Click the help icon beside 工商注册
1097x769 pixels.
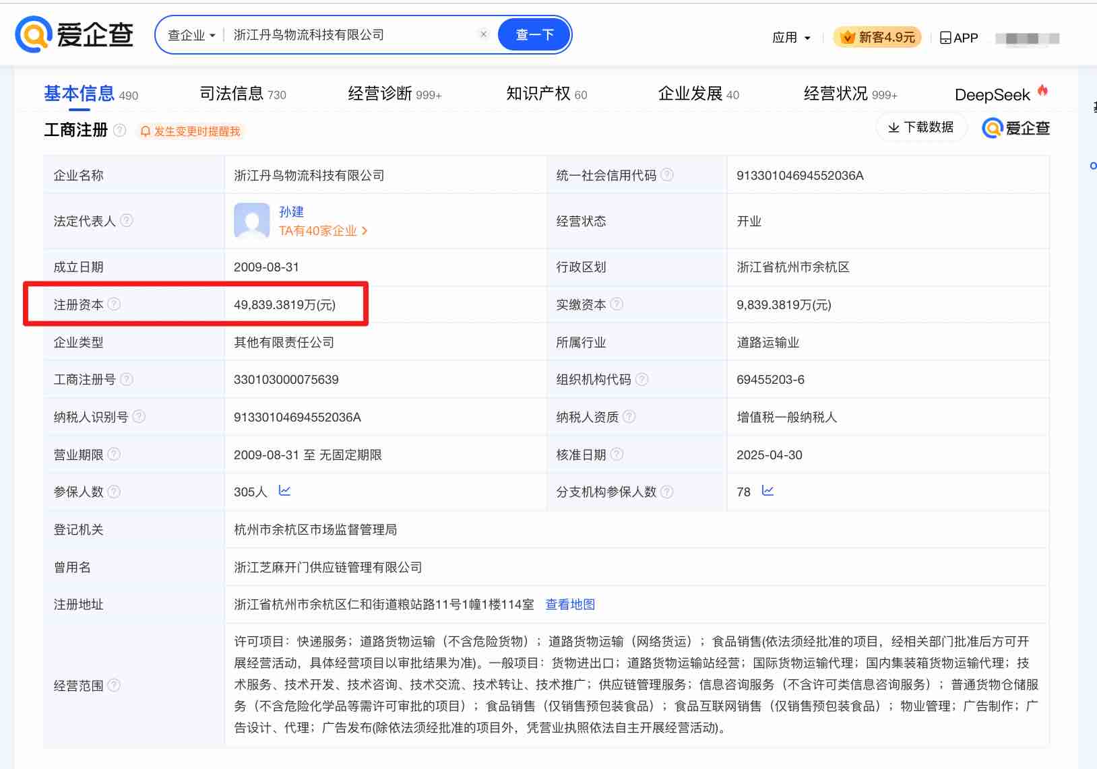(x=120, y=130)
